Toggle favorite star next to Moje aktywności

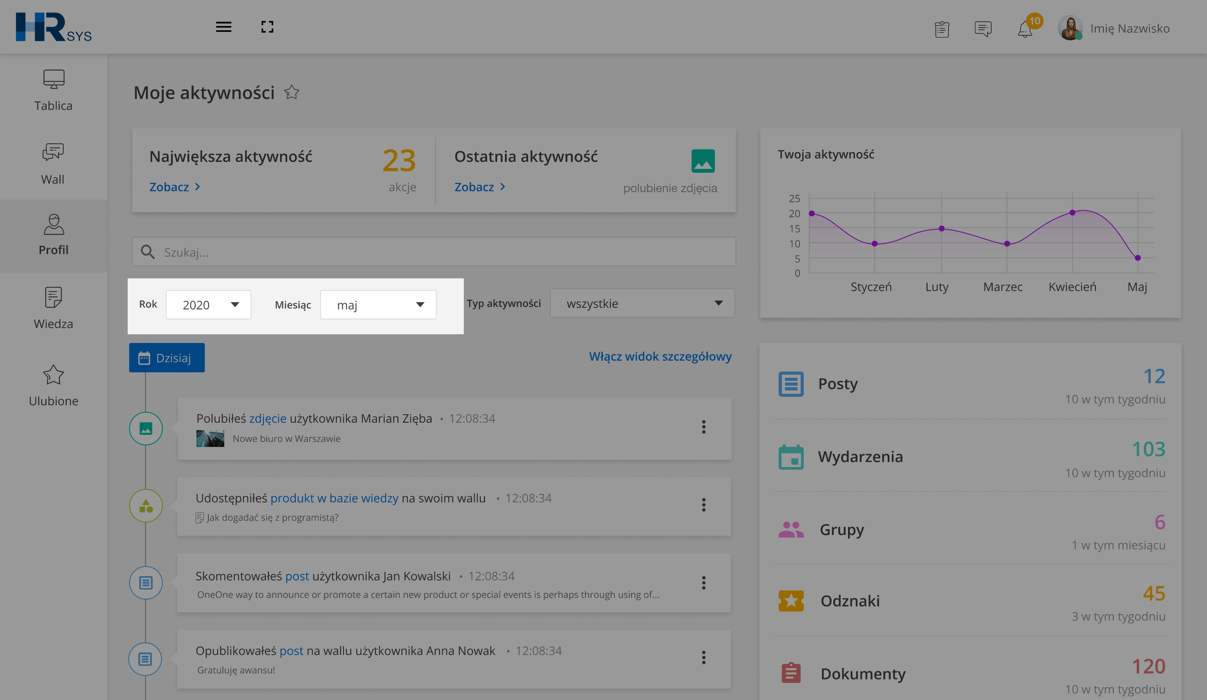point(291,92)
